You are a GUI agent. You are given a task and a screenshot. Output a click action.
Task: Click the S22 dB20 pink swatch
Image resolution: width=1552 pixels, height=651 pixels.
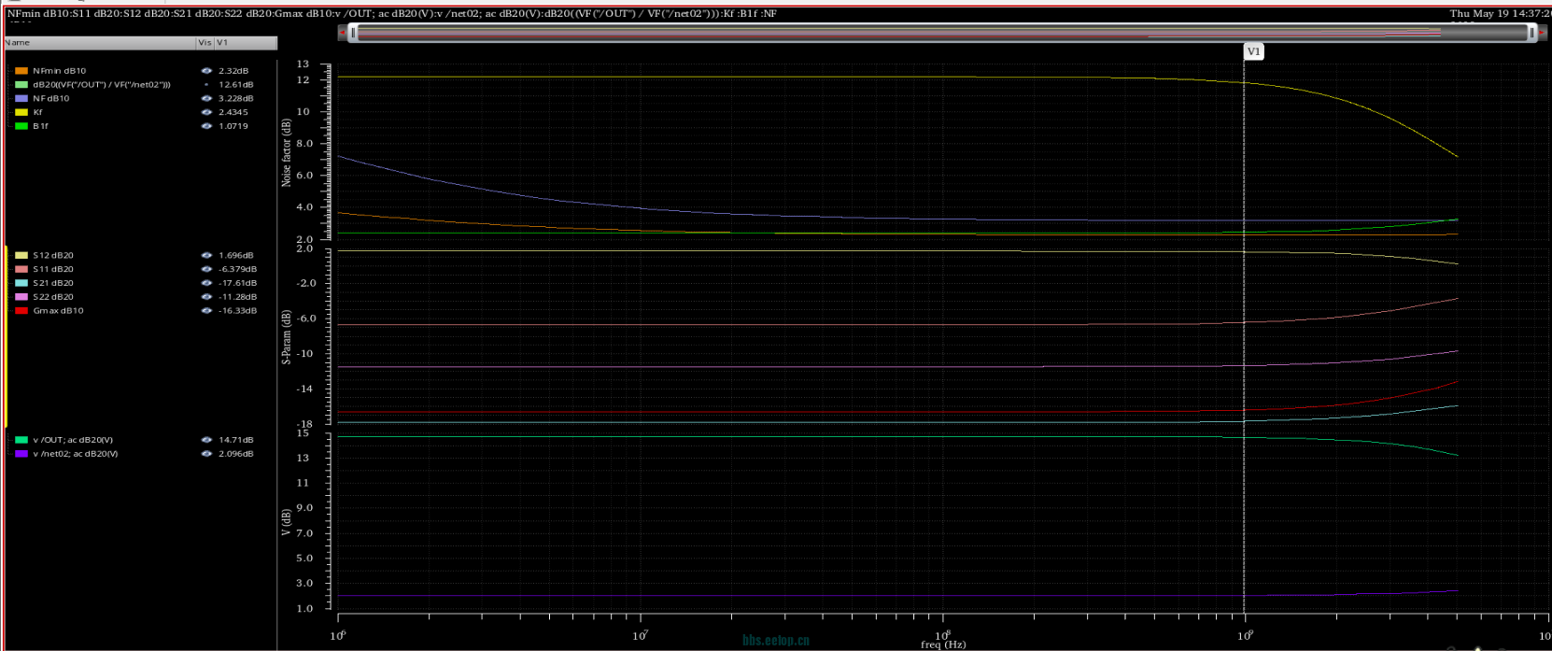point(21,297)
